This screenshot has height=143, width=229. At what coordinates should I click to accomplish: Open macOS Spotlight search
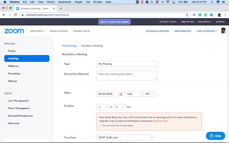(x=212, y=2)
